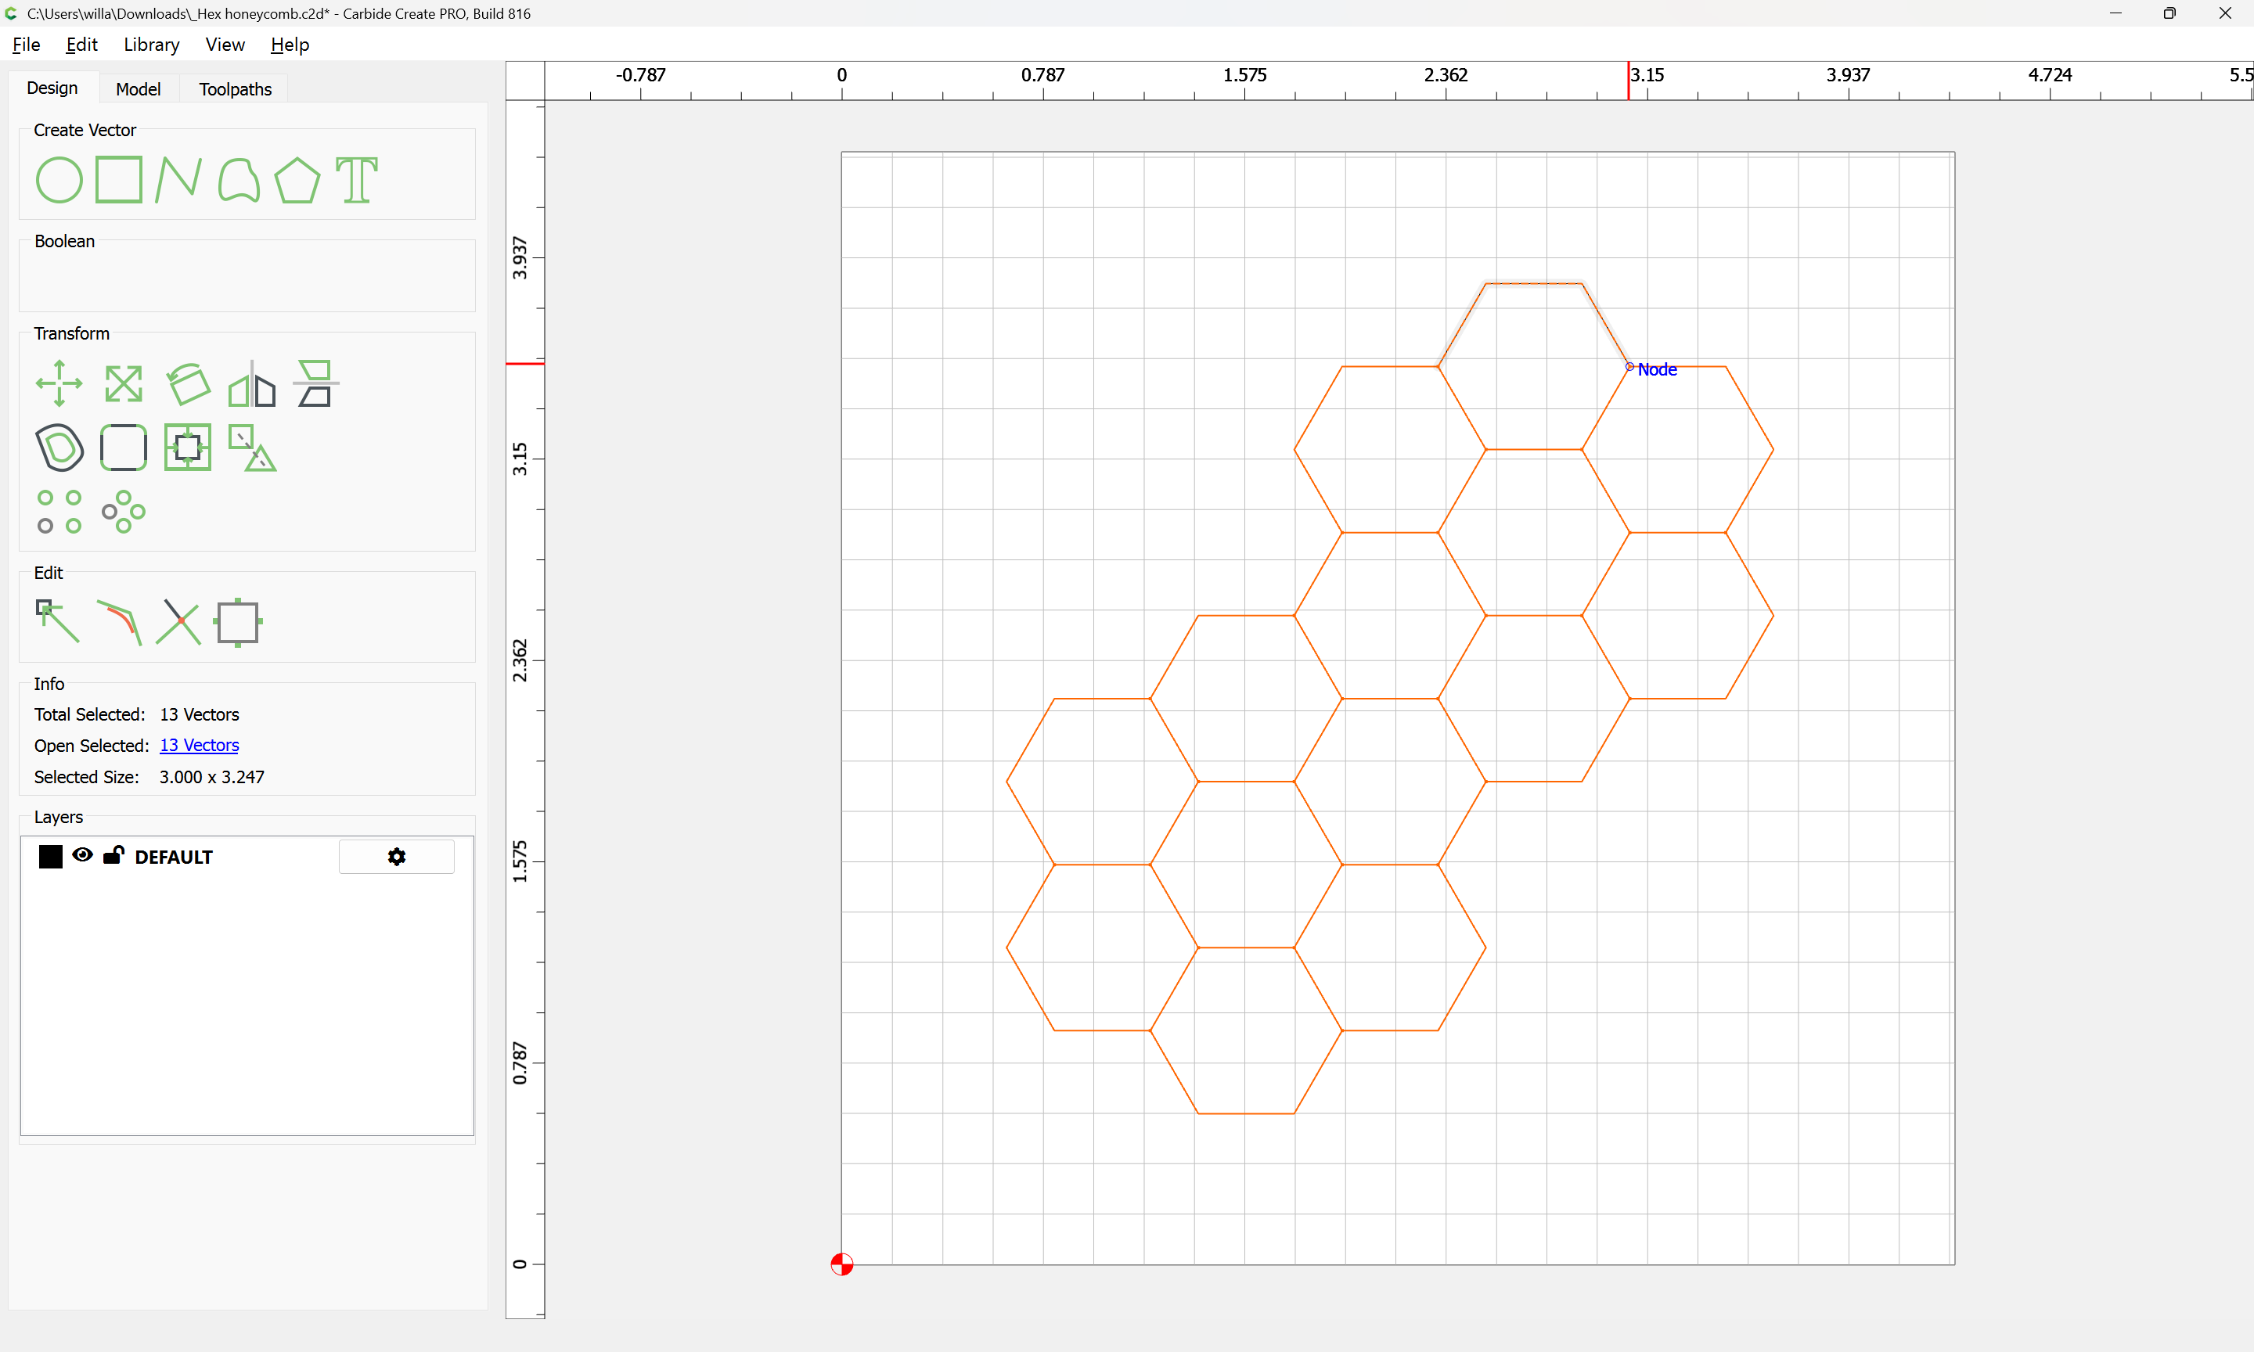Screen dimensions: 2254x1352
Task: Activate the Resize/Scale transform tool
Action: (123, 383)
